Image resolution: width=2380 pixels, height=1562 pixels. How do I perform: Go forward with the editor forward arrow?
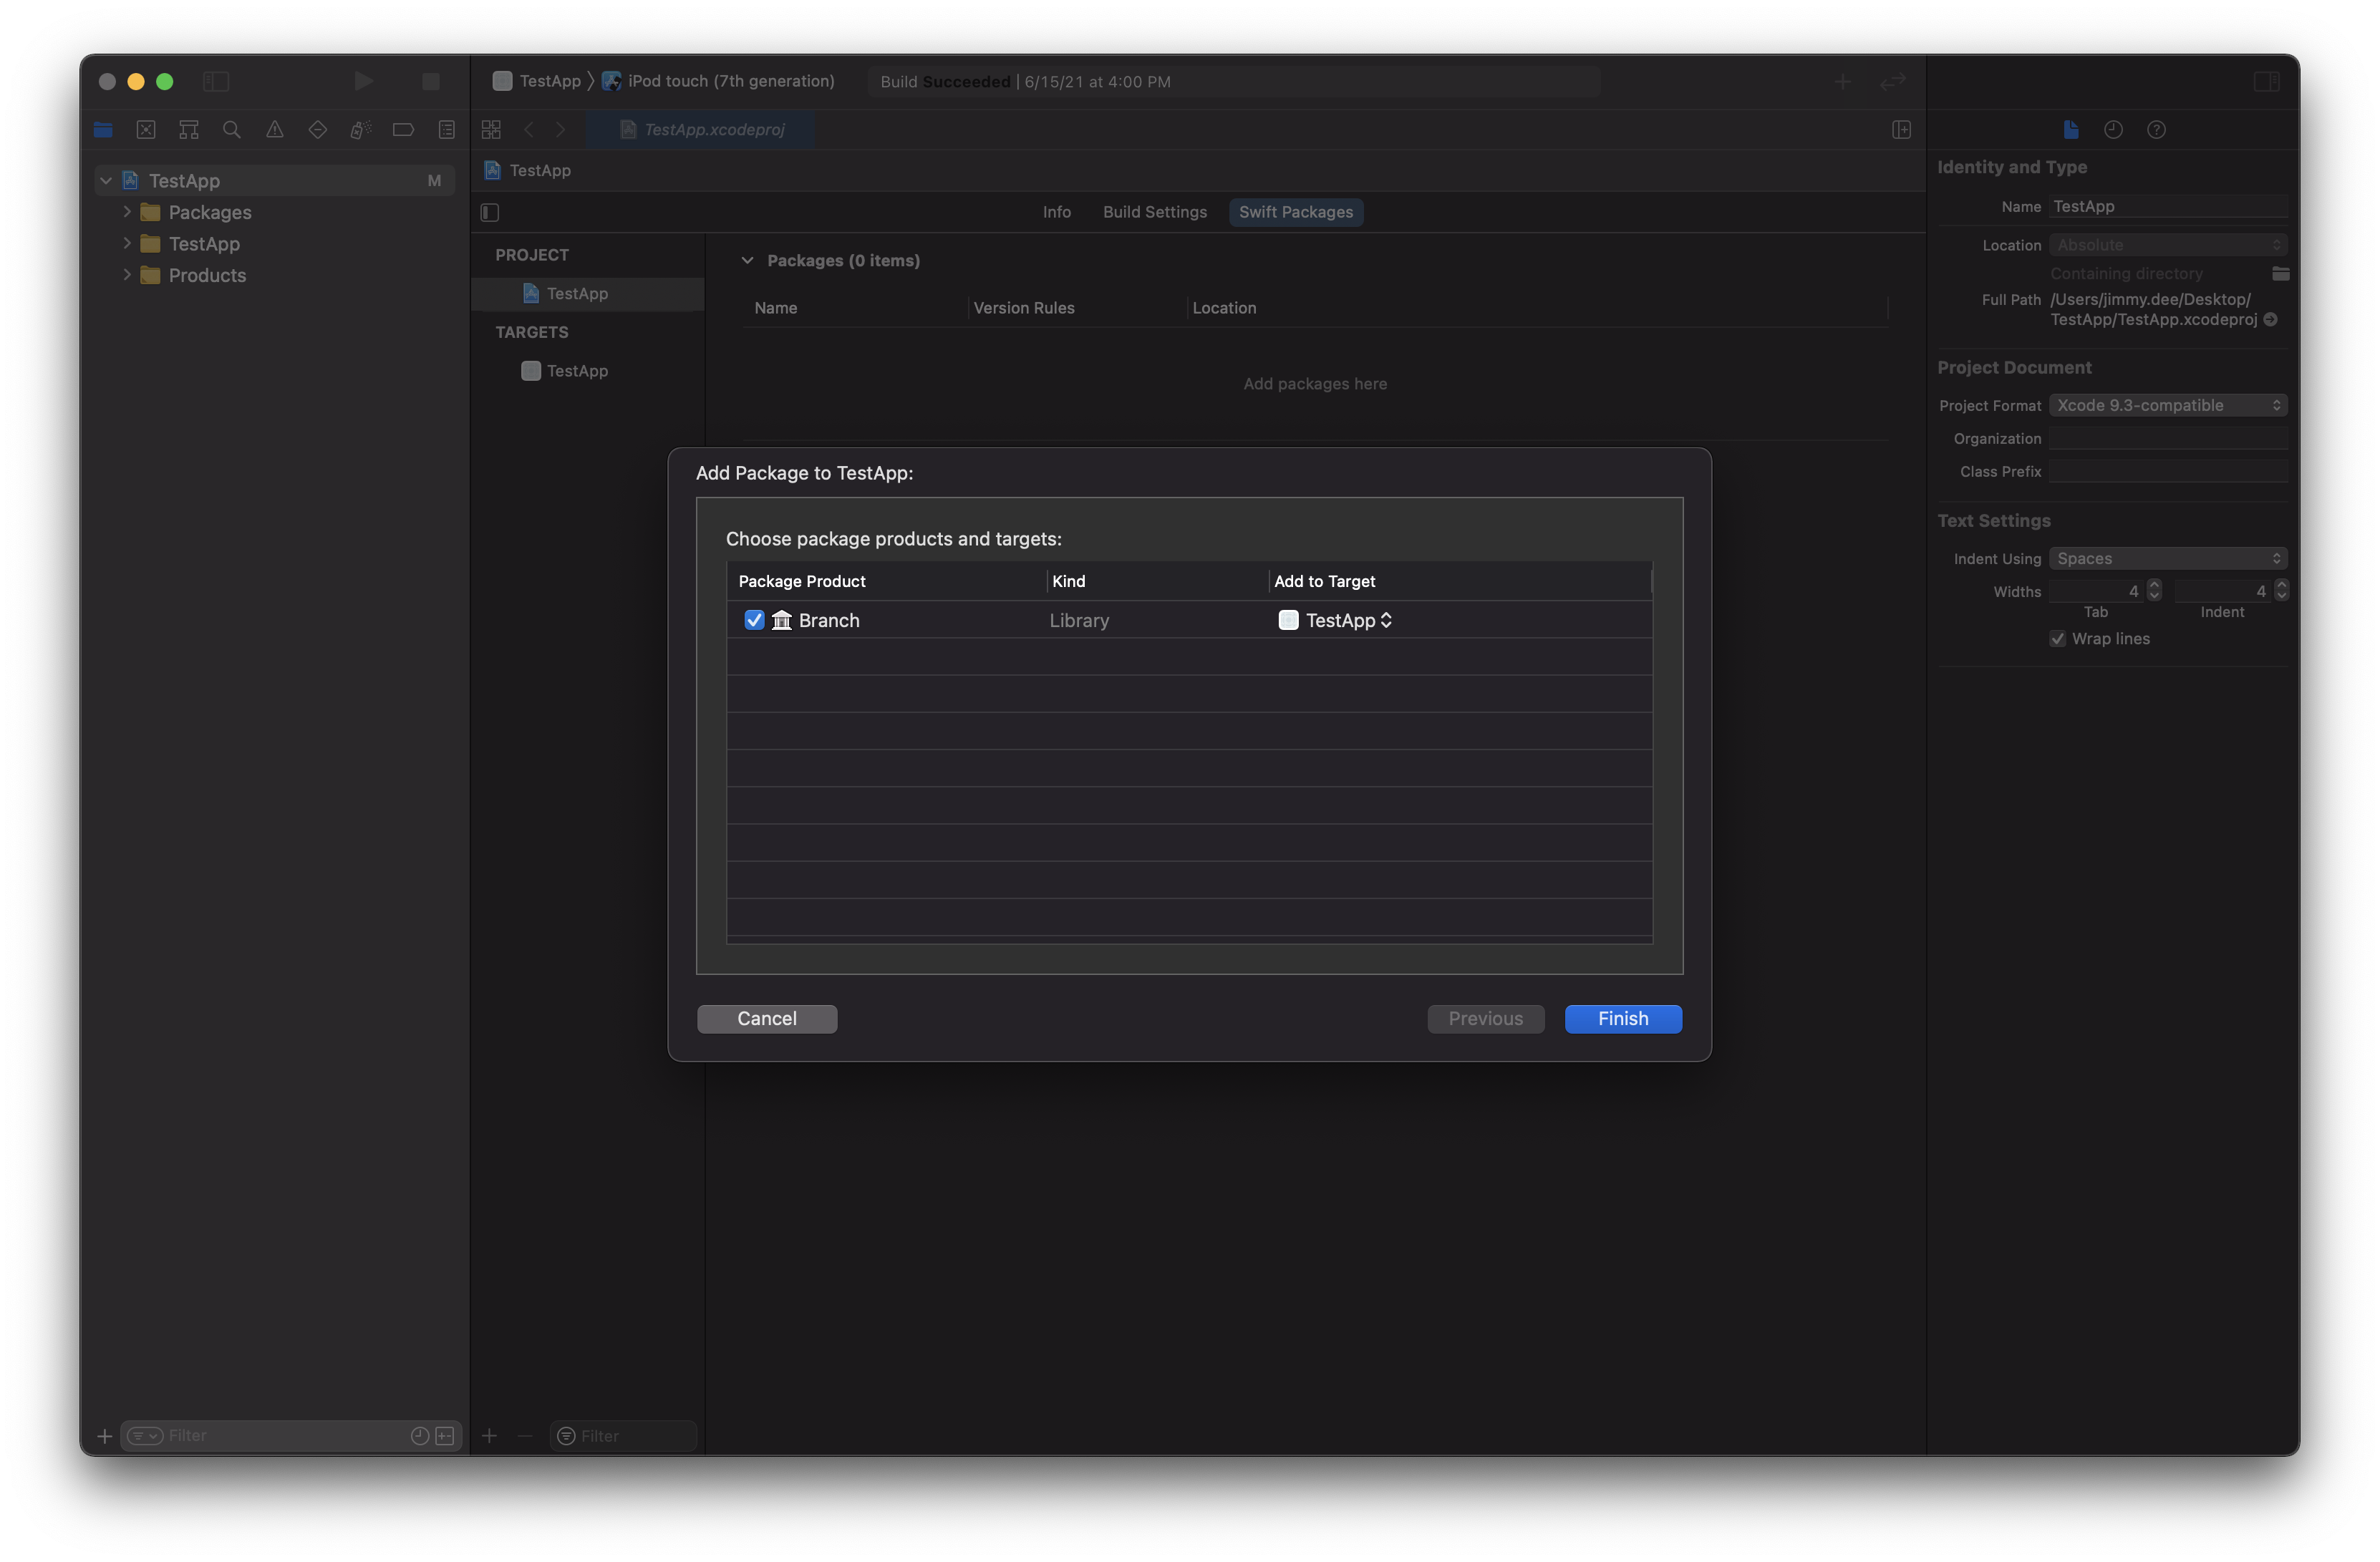coord(561,130)
